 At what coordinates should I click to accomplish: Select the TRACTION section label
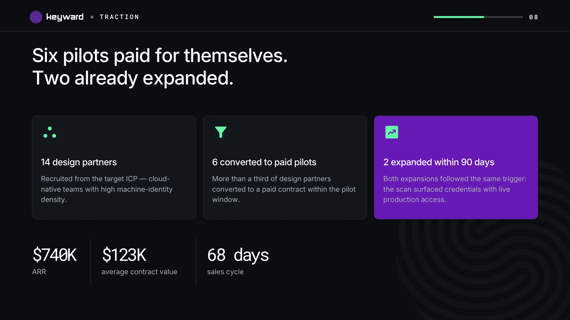pos(119,17)
